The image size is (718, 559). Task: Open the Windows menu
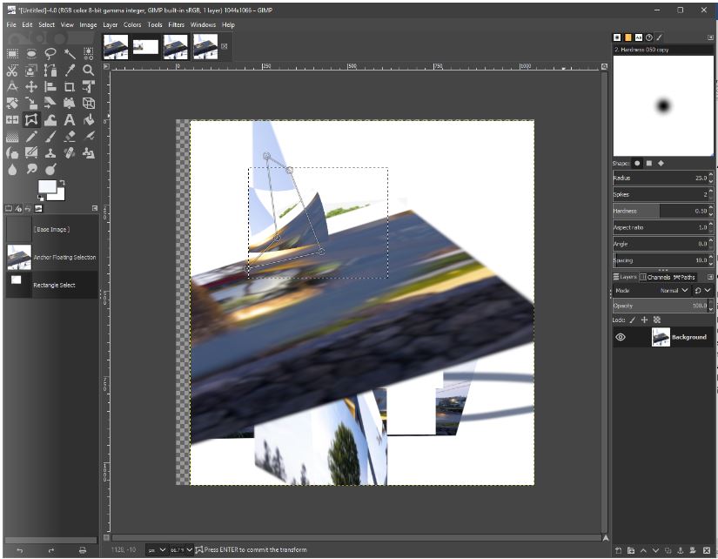click(203, 24)
